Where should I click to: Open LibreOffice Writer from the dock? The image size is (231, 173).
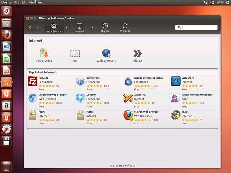click(6, 47)
